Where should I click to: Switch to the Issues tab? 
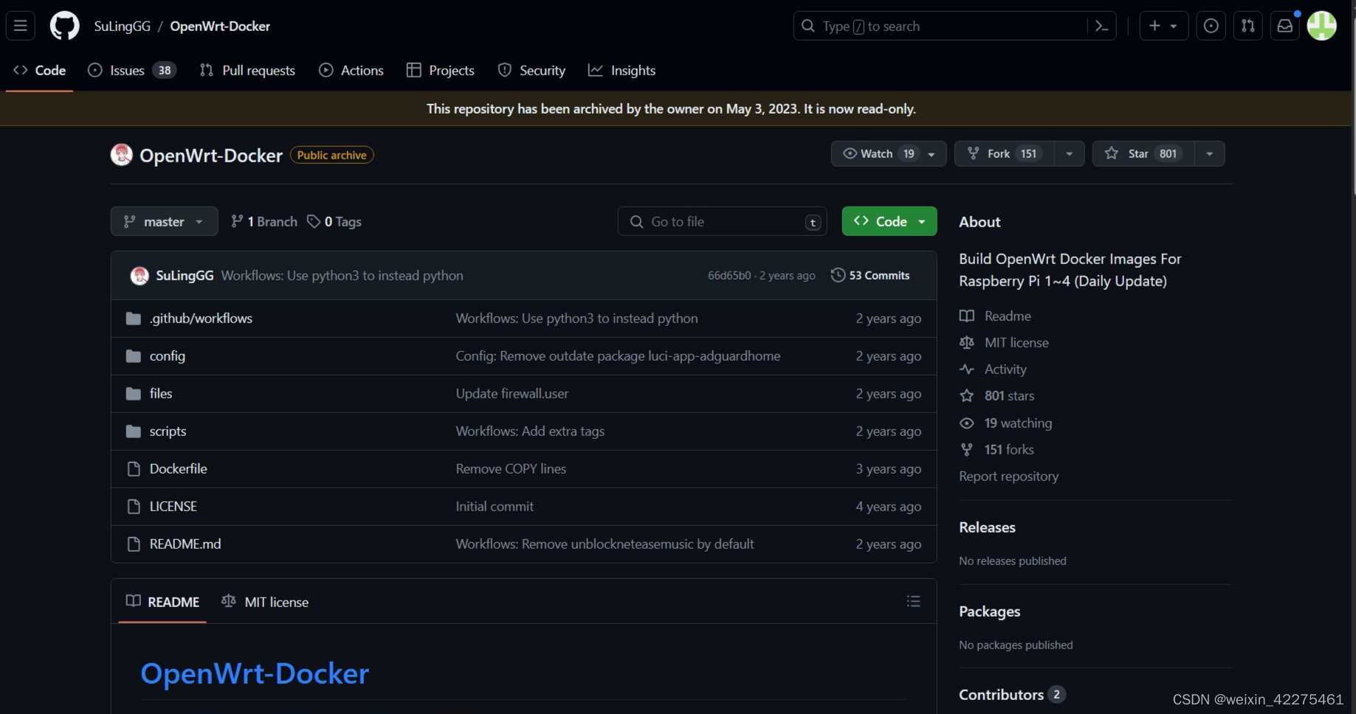(x=131, y=71)
